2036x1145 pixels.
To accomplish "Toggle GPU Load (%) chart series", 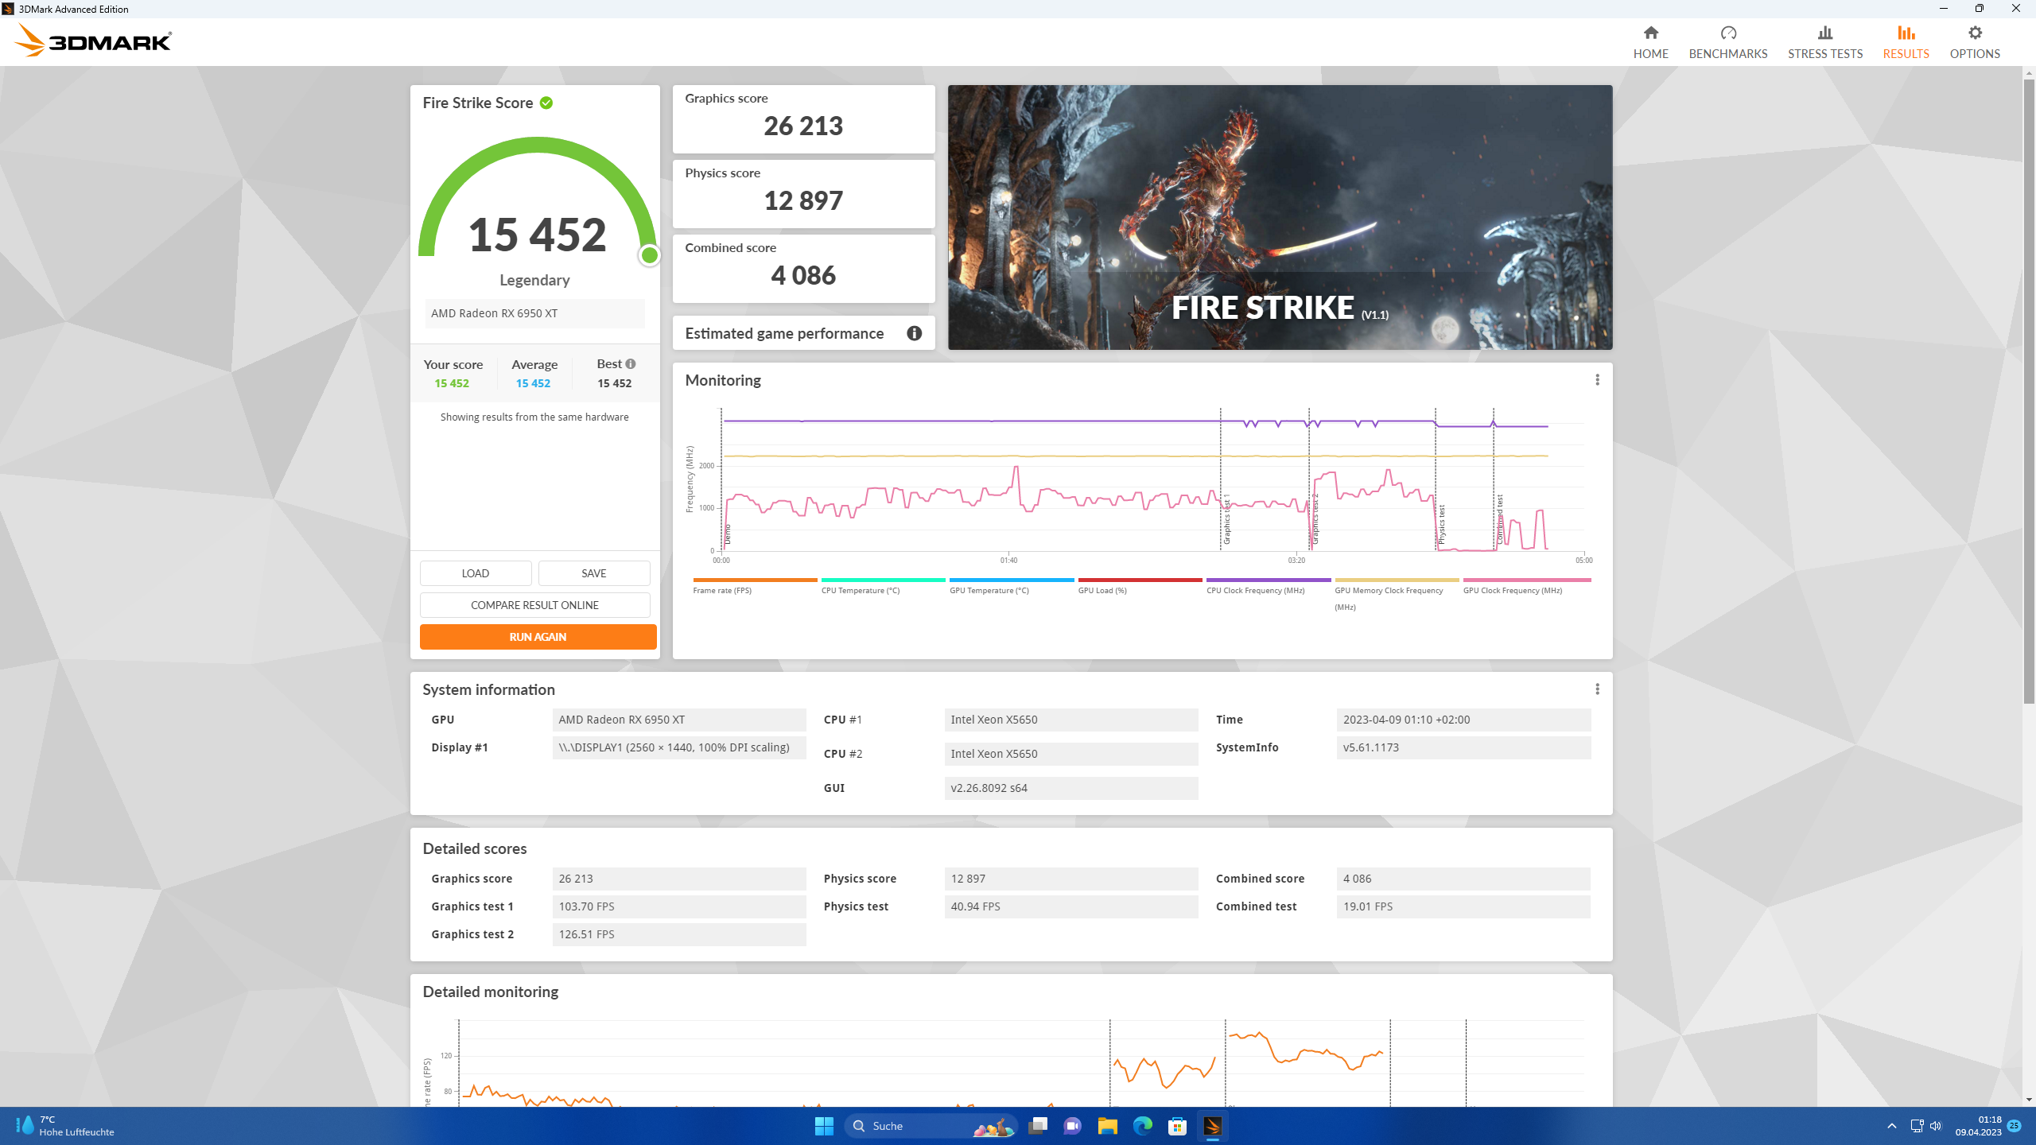I will (1102, 590).
